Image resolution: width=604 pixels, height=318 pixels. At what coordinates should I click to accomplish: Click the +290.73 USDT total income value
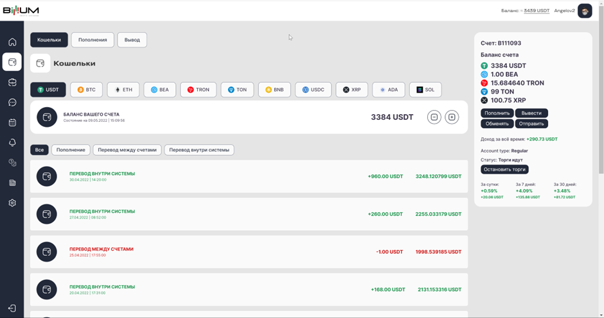click(x=542, y=139)
